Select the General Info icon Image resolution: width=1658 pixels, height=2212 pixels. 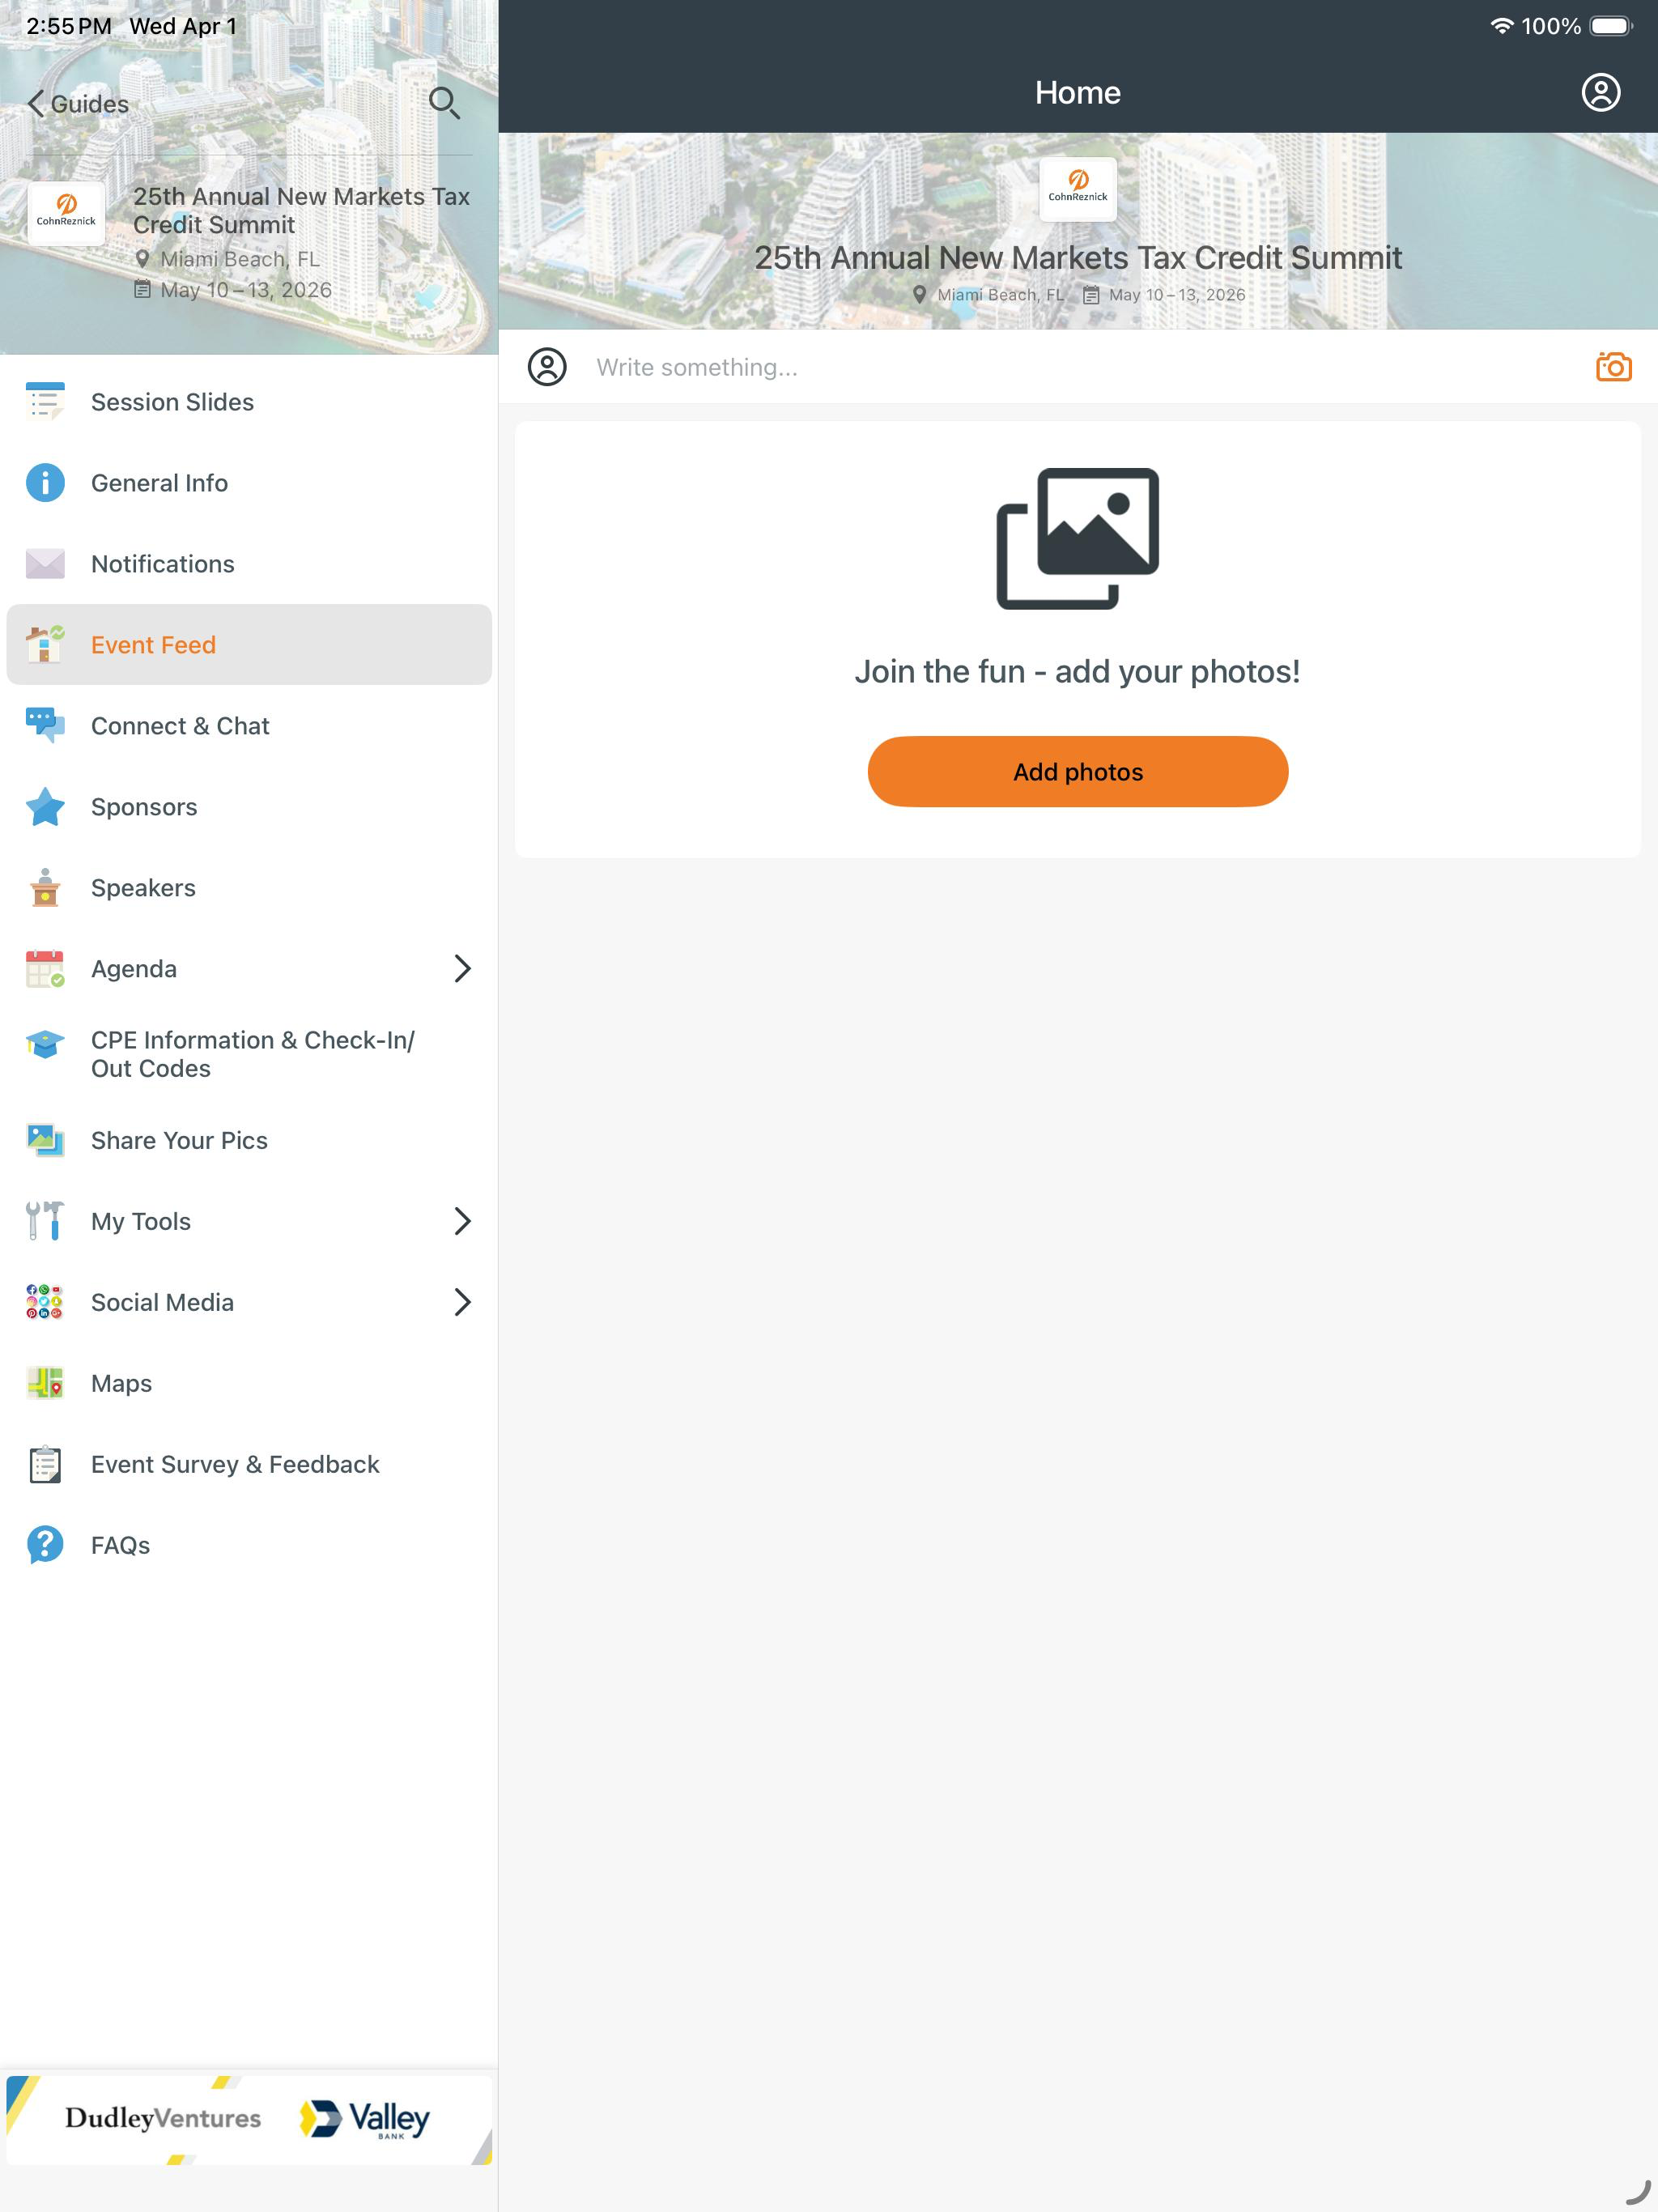pos(45,483)
